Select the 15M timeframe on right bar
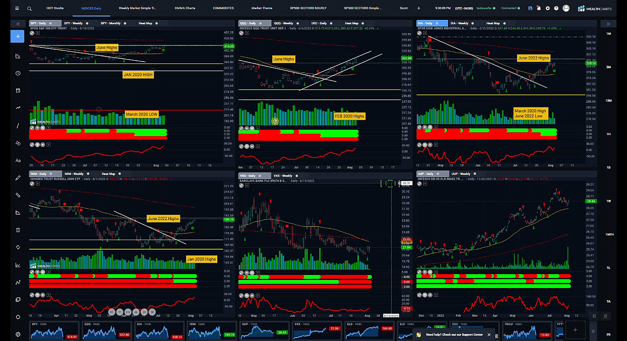The width and height of the screenshot is (627, 341). pyautogui.click(x=608, y=100)
